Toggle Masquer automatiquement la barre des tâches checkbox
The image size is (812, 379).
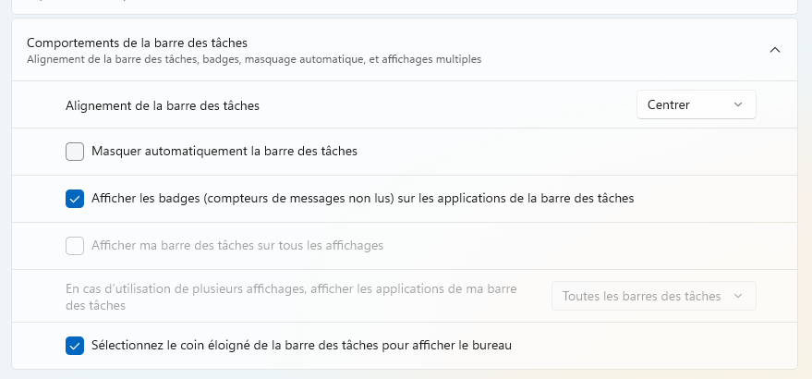(75, 152)
